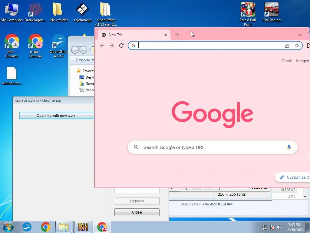
Task: Launch OpenOffice 4.1.12 shortcut icon
Action: (59, 46)
